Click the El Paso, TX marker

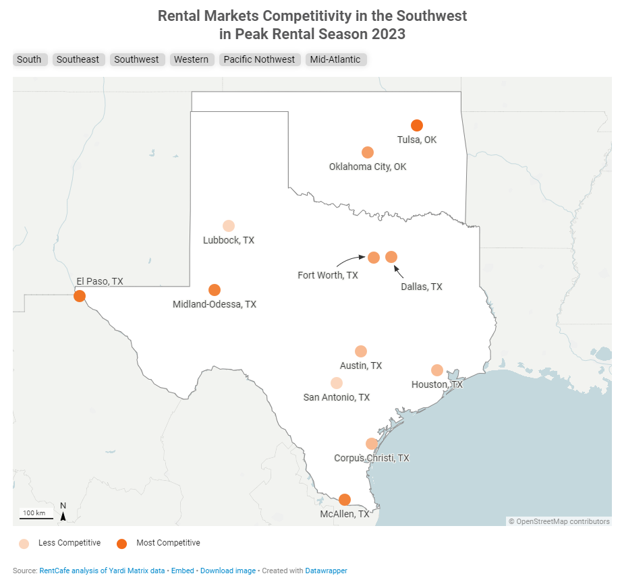(80, 296)
